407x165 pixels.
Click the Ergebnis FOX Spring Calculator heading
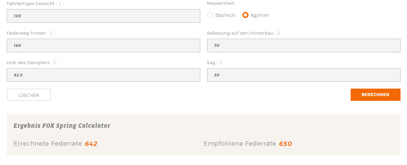(62, 126)
